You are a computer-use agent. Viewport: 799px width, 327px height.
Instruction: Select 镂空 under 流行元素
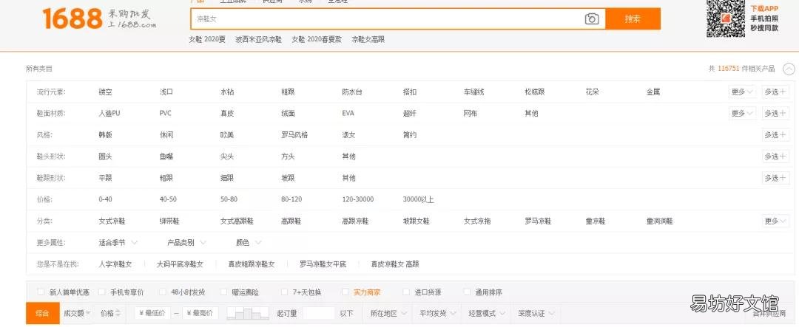click(106, 92)
